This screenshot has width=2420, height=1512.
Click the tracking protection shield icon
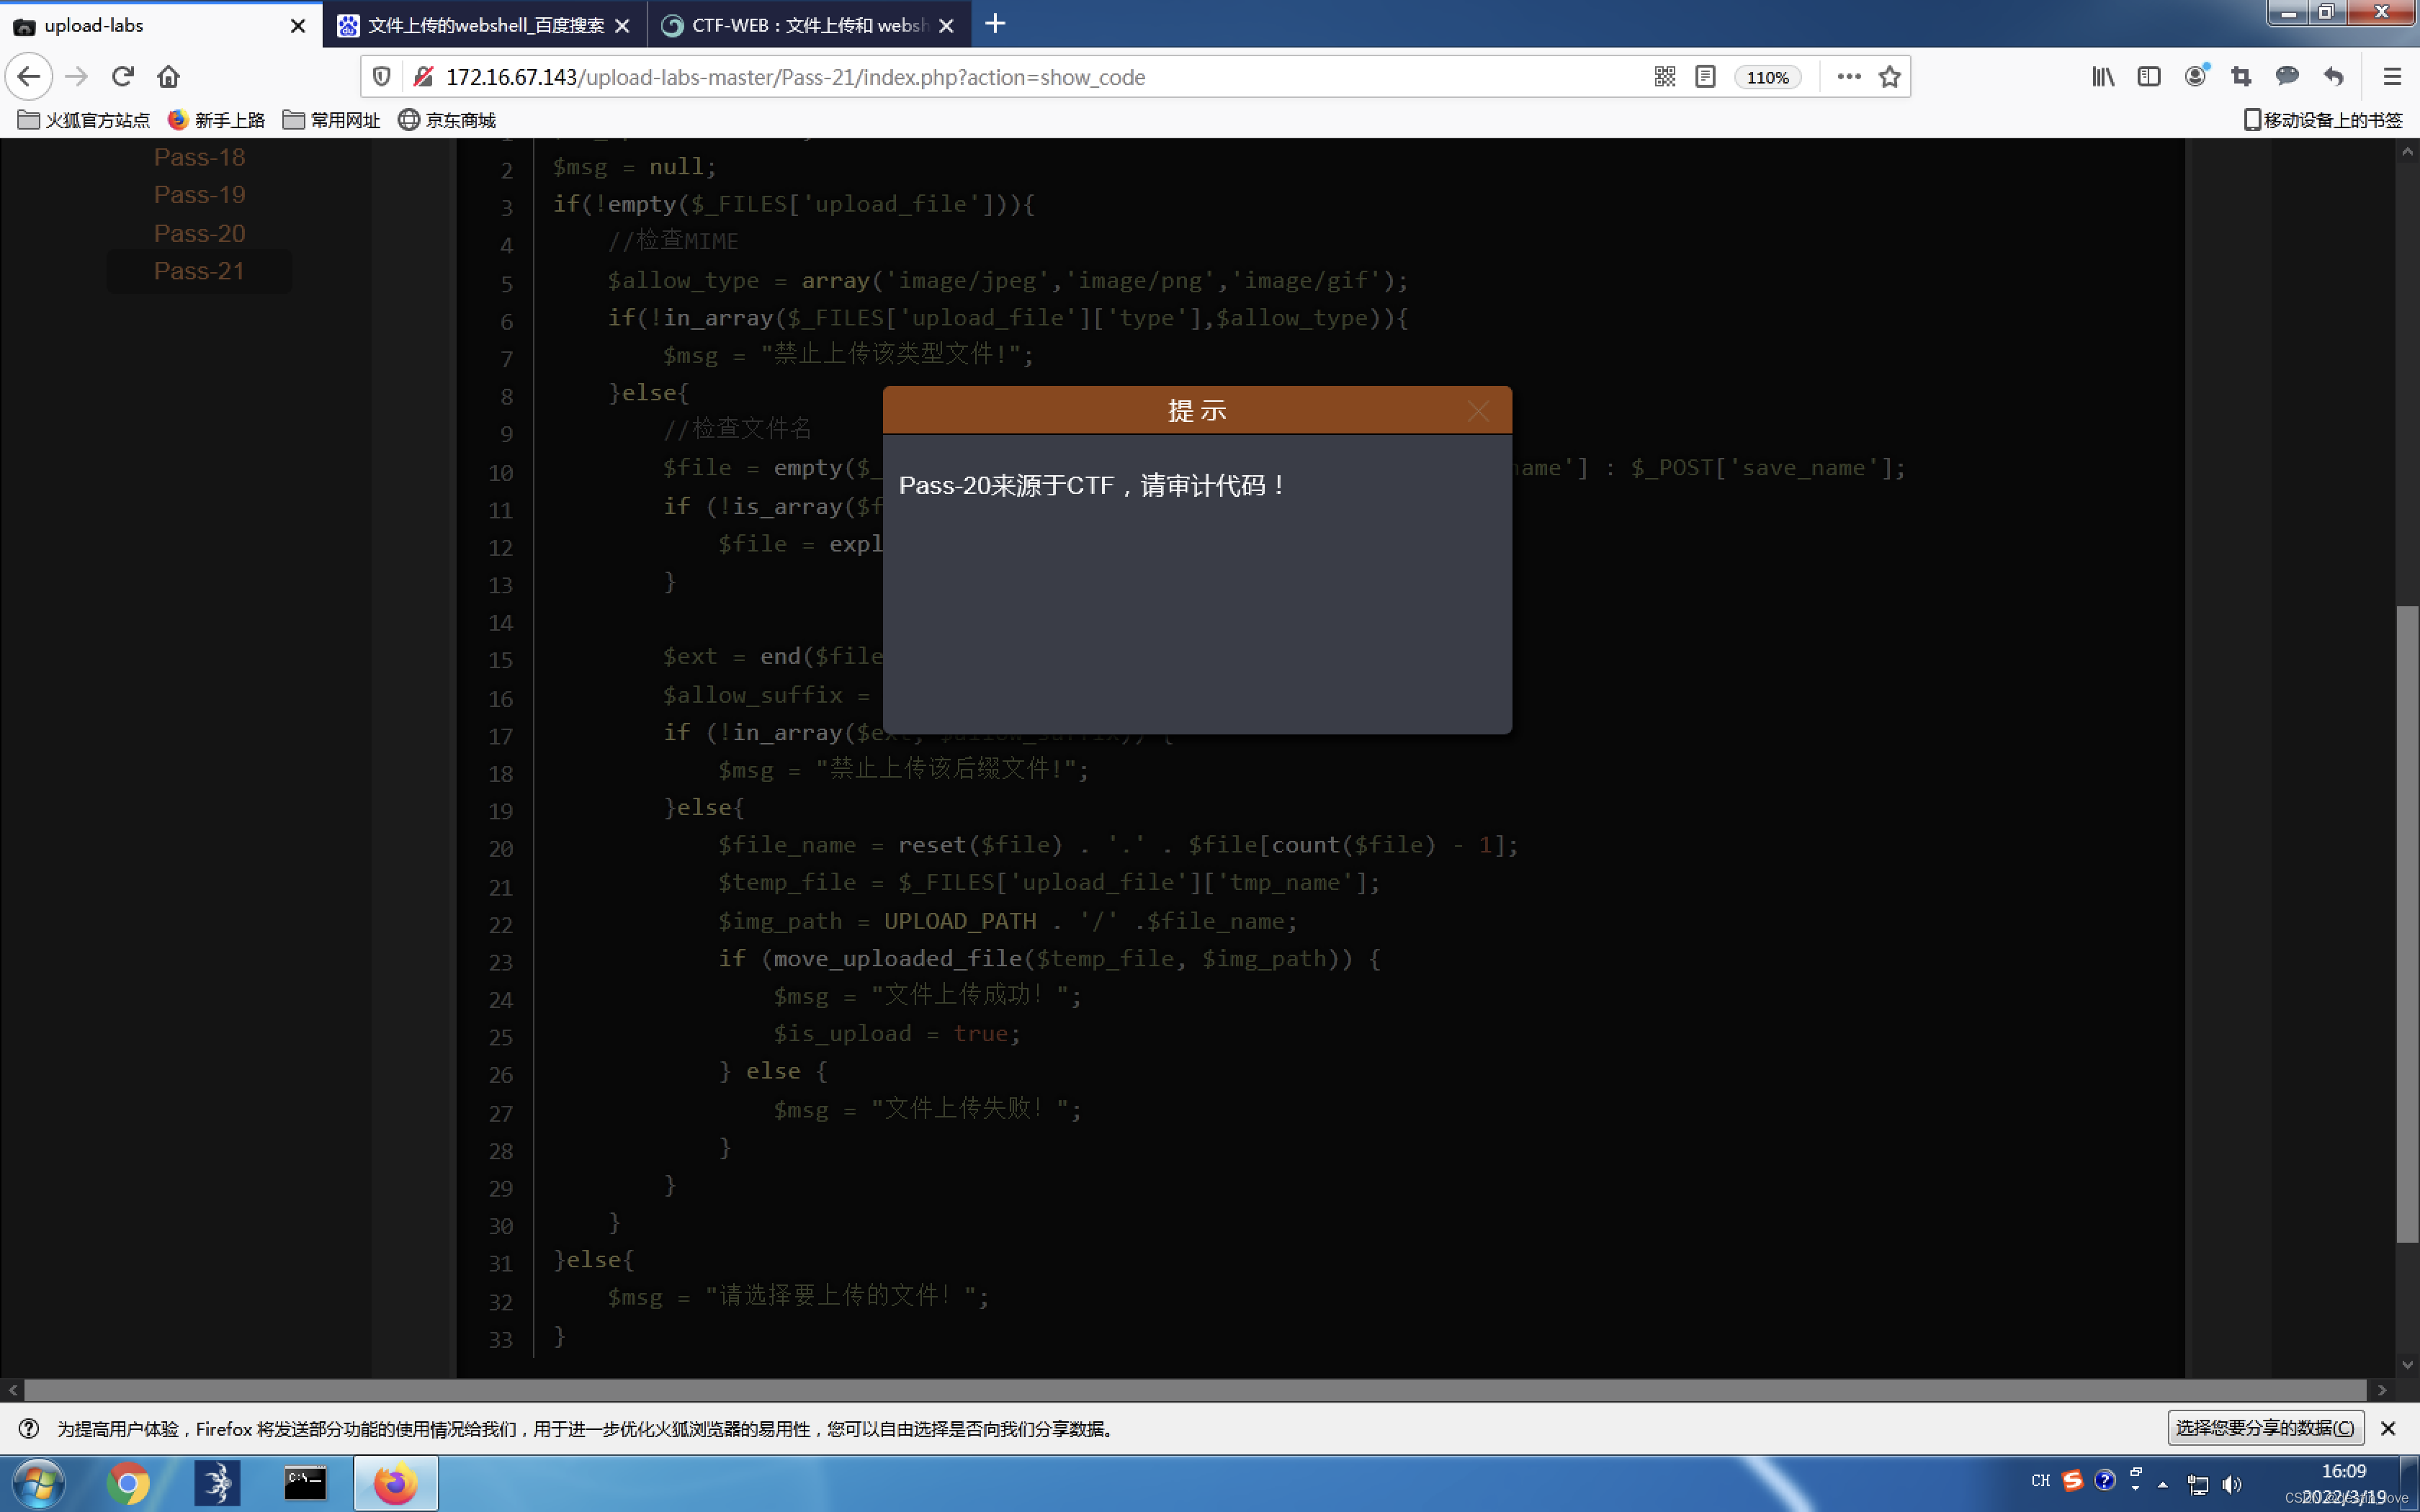(382, 77)
